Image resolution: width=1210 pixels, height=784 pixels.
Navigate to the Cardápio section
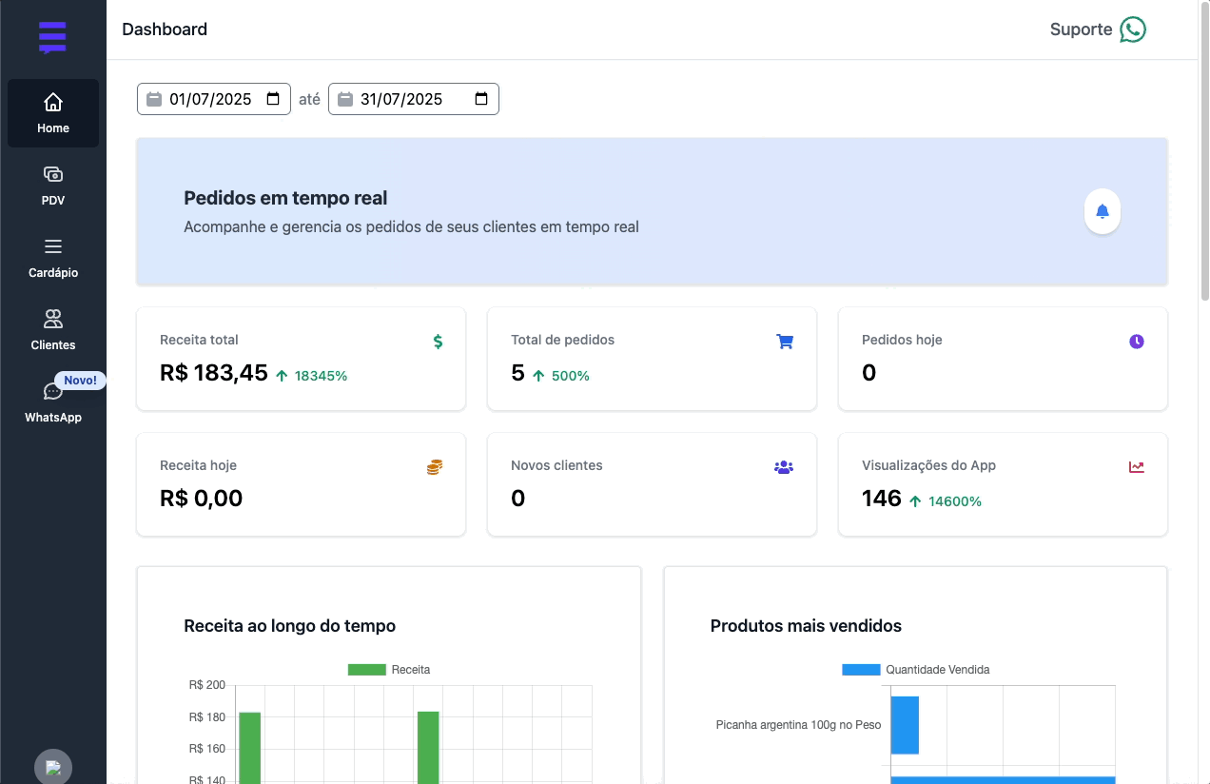[x=53, y=258]
